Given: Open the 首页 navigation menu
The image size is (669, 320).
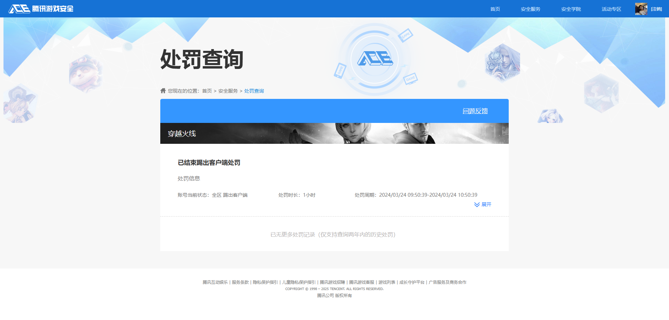Looking at the screenshot, I should (495, 9).
